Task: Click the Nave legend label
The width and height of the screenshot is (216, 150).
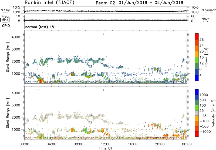Action: coord(205,19)
